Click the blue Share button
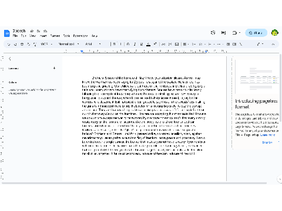This screenshot has width=282, height=211. (x=256, y=33)
